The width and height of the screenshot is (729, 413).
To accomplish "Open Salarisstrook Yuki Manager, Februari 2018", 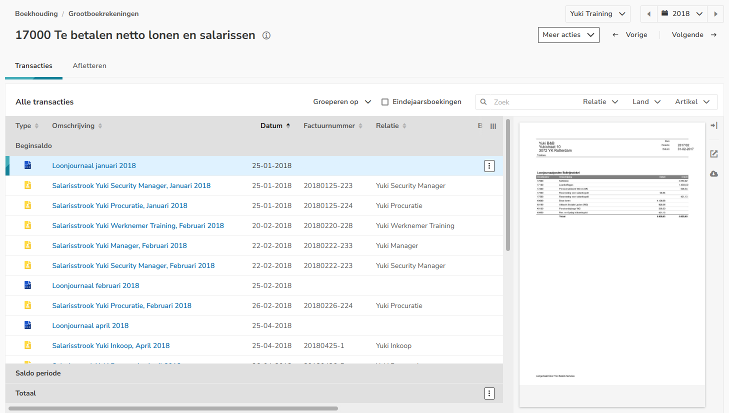I will [119, 246].
